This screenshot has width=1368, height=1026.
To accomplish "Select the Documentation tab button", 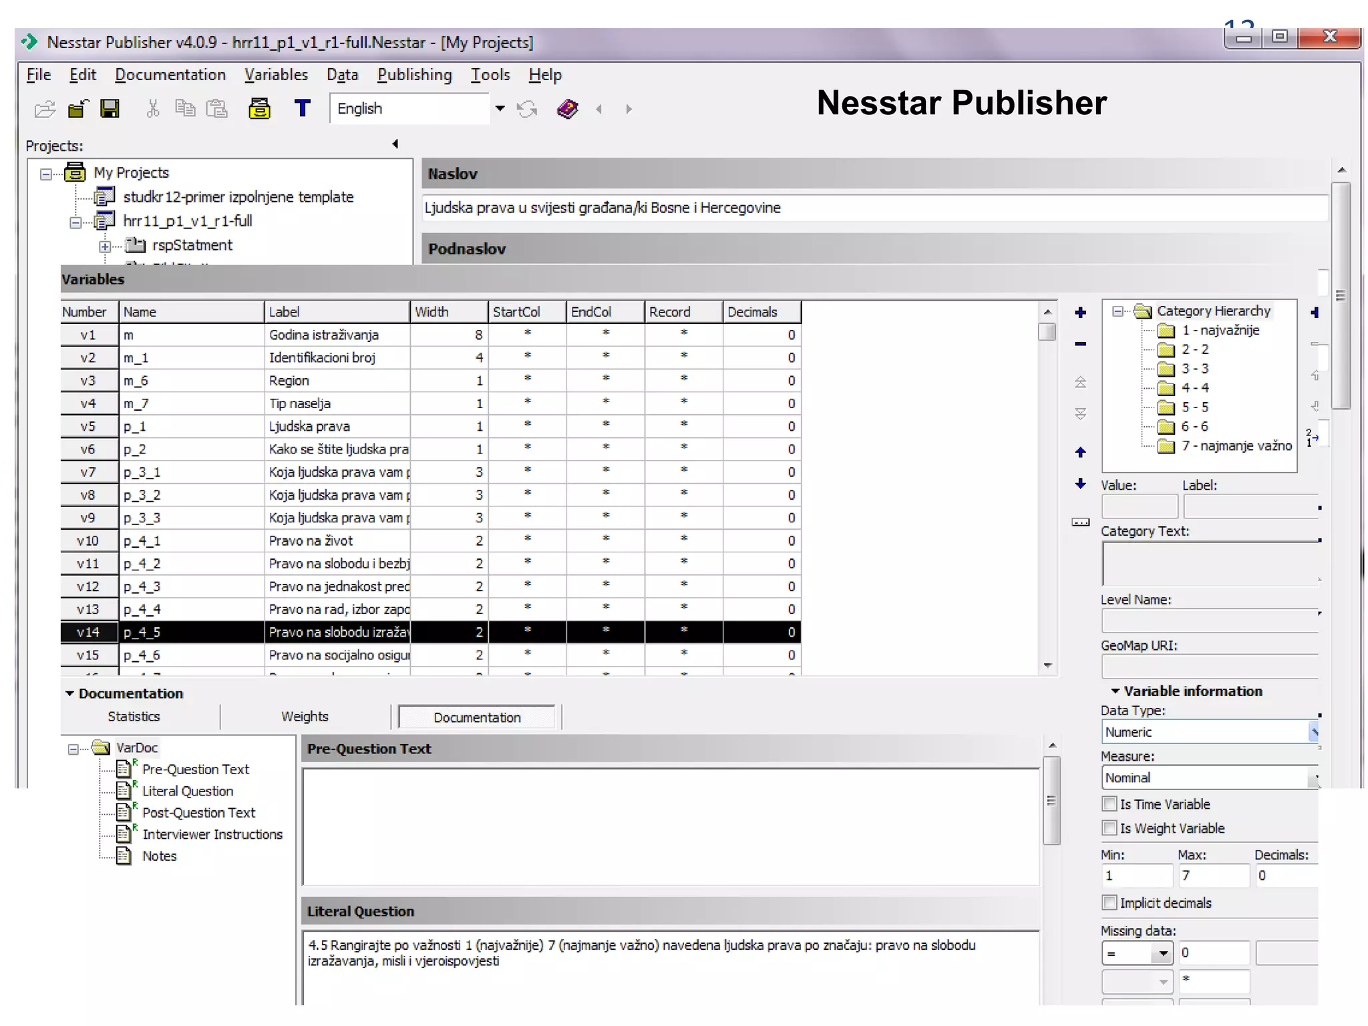I will click(x=477, y=717).
